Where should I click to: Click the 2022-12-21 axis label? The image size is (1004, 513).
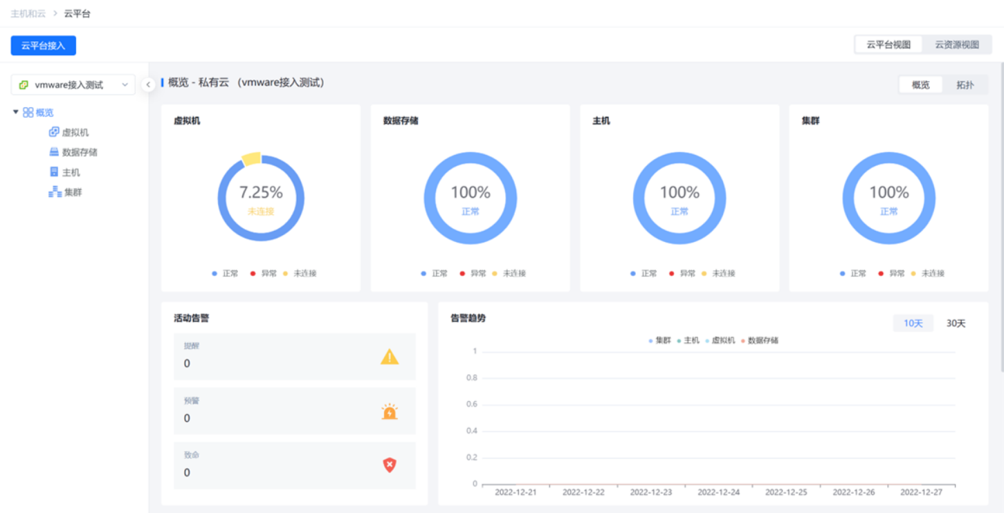coord(515,493)
